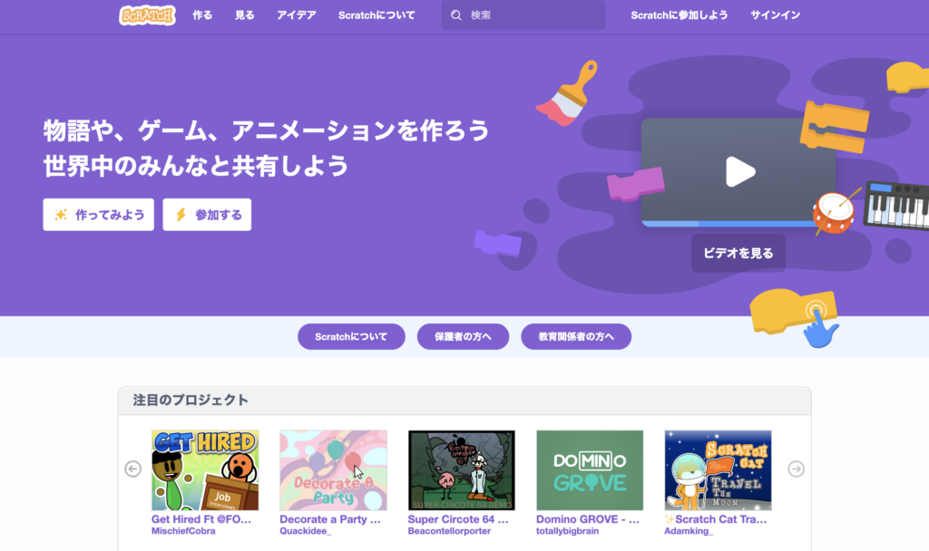The width and height of the screenshot is (929, 551).
Task: Click the 作ってみよう button
Action: coord(98,214)
